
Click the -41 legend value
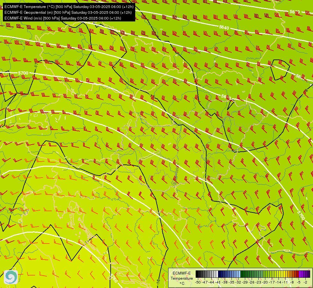(218, 282)
